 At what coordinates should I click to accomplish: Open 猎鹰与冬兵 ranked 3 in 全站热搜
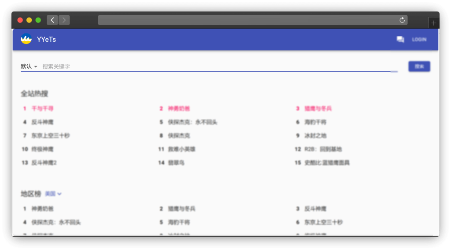tap(318, 109)
